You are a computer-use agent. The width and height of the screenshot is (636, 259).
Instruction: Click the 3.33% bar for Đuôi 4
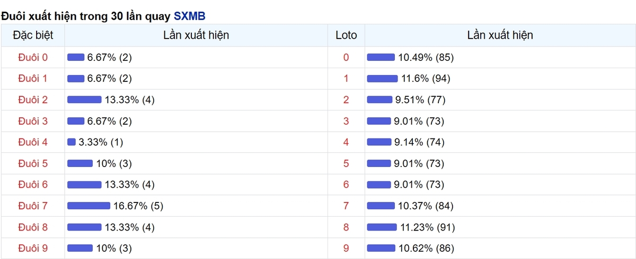coord(72,142)
